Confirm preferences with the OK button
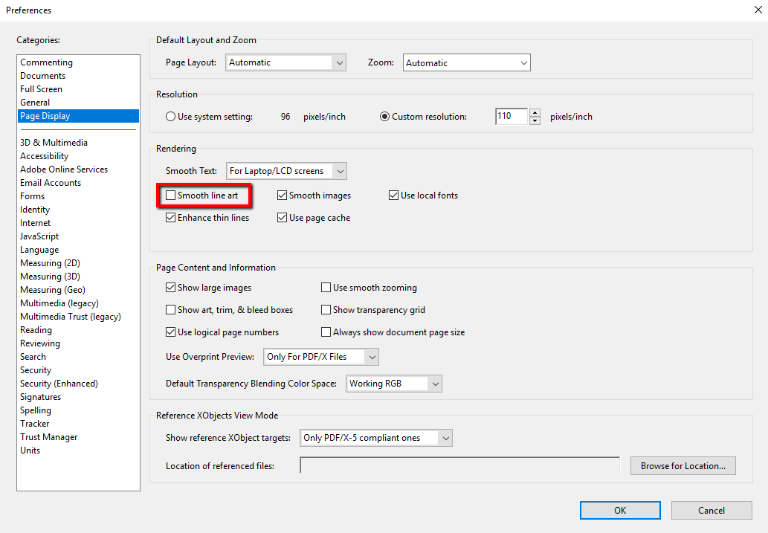Screen dimensions: 768x533 [x=620, y=510]
